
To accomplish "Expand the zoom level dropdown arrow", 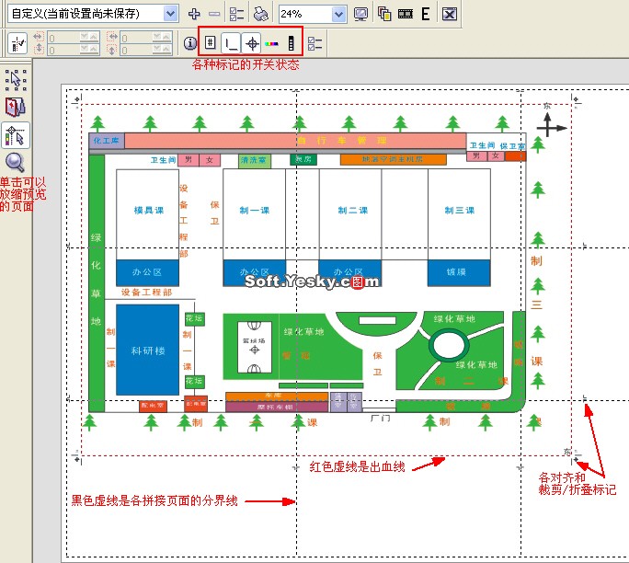I will tap(339, 14).
